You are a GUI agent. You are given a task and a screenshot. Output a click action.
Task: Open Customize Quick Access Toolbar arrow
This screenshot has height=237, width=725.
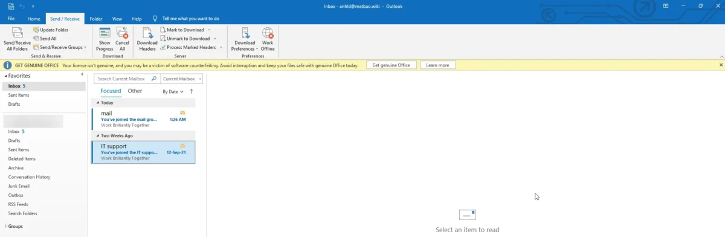click(x=33, y=6)
